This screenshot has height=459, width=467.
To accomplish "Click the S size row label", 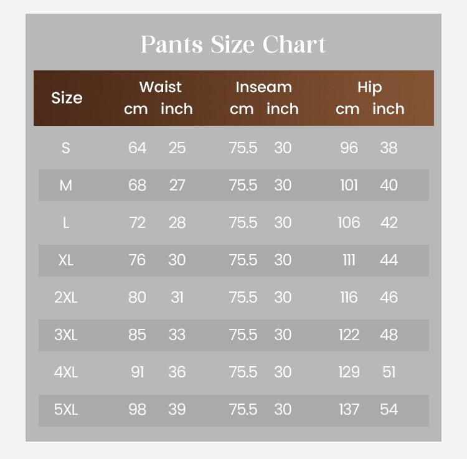I will 65,148.
